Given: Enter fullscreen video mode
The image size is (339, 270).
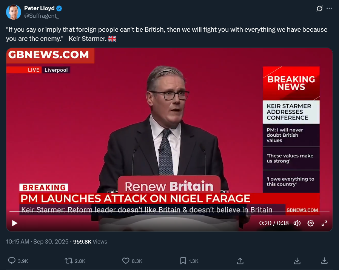Looking at the screenshot, I should pos(324,223).
